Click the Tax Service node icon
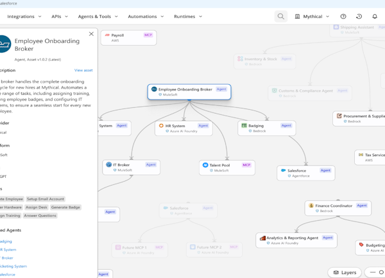This screenshot has width=385, height=278. point(361,155)
